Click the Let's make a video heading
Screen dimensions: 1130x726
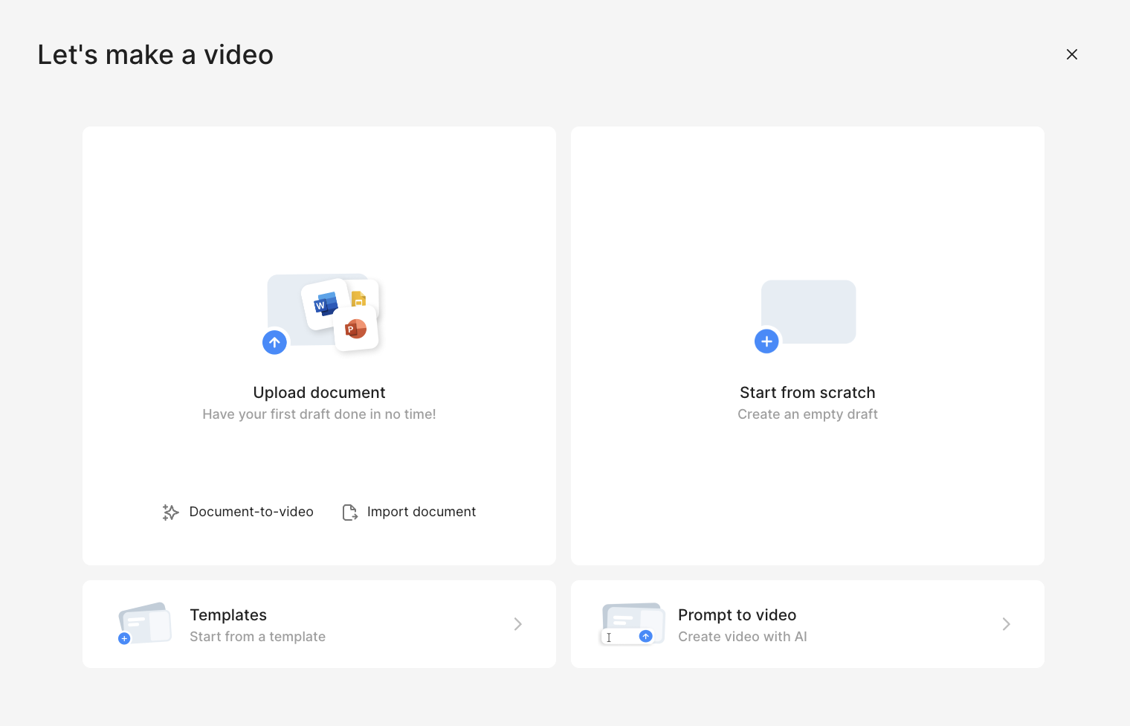pyautogui.click(x=155, y=55)
